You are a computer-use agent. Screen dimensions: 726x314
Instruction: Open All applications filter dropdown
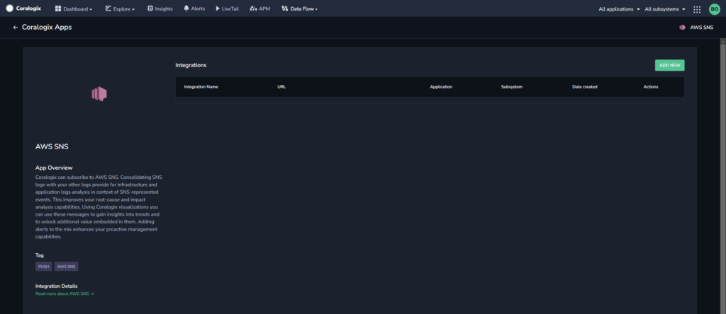(x=619, y=8)
